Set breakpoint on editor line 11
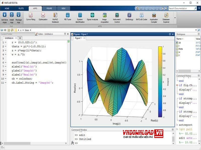 (6, 83)
